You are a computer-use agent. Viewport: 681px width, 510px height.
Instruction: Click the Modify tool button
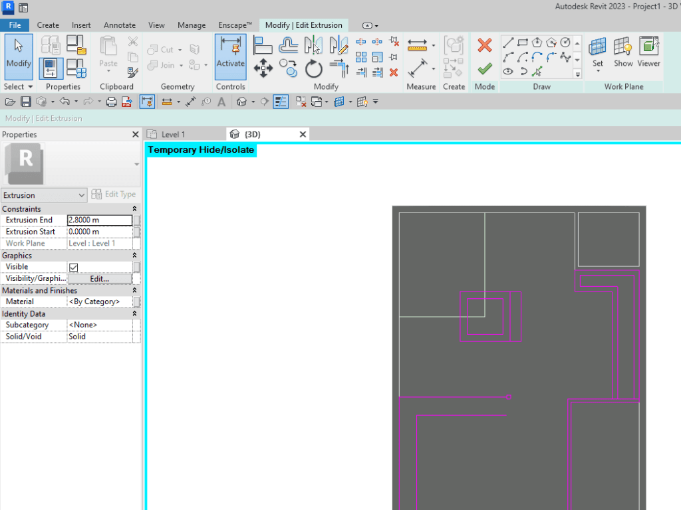click(19, 57)
